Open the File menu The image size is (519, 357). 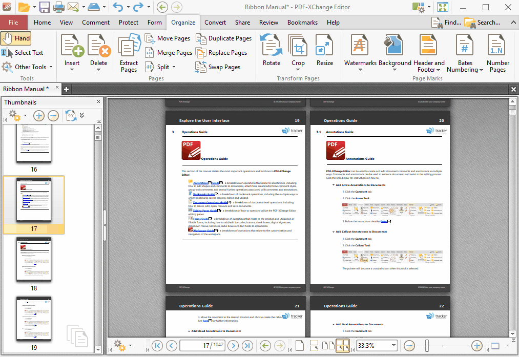pyautogui.click(x=14, y=23)
